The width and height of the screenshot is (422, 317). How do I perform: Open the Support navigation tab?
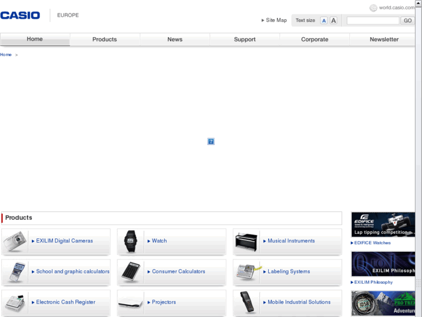244,40
